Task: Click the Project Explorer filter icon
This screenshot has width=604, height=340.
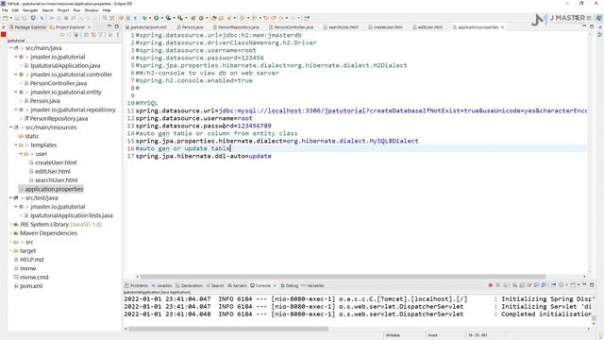Action: coord(101,35)
